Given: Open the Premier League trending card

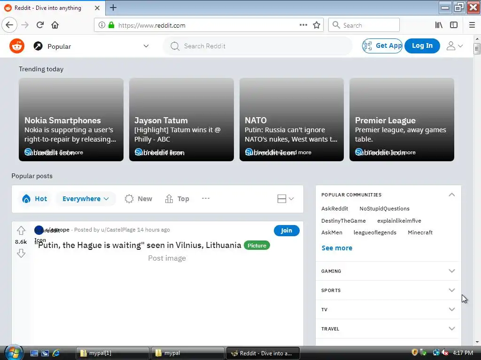Looking at the screenshot, I should (x=402, y=120).
